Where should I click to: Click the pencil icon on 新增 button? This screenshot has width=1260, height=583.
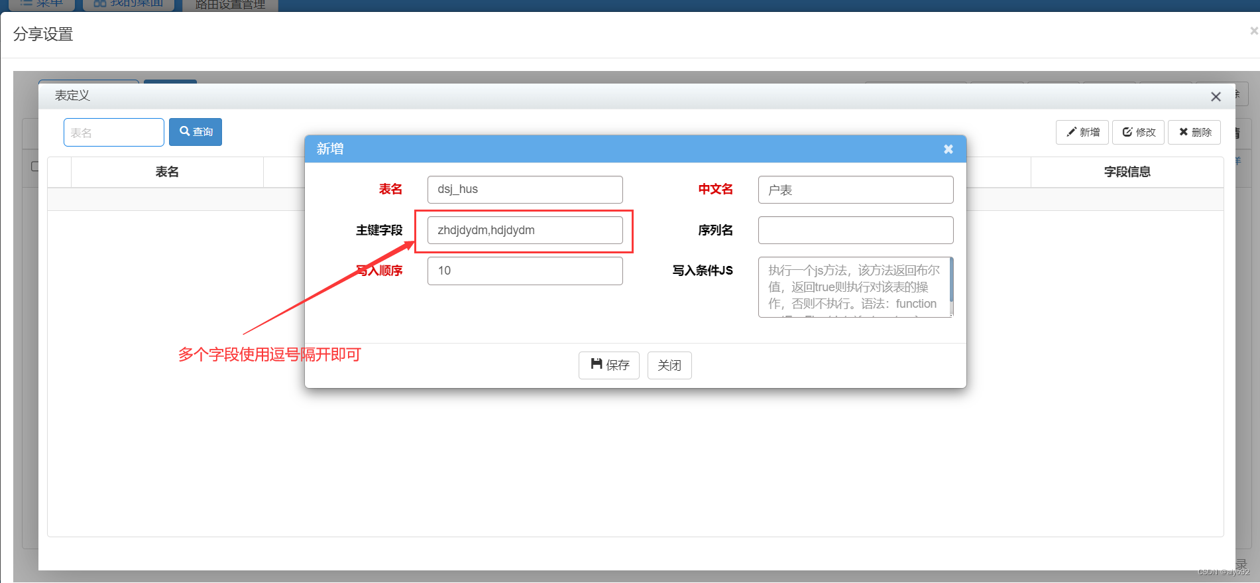1071,132
